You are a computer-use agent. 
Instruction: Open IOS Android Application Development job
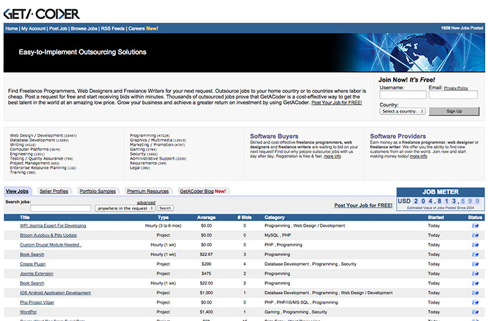pyautogui.click(x=55, y=293)
